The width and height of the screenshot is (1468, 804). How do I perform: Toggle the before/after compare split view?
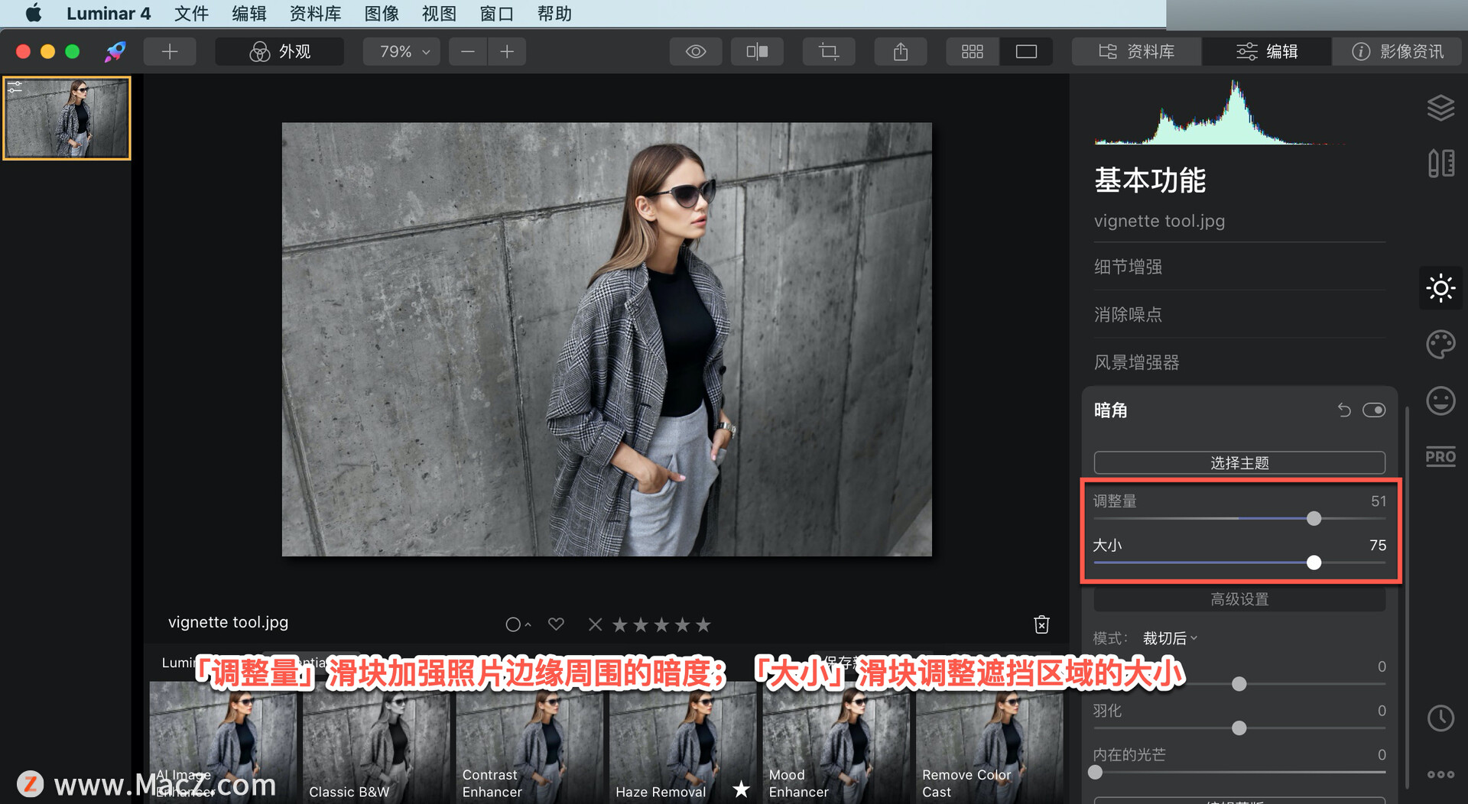pos(757,51)
